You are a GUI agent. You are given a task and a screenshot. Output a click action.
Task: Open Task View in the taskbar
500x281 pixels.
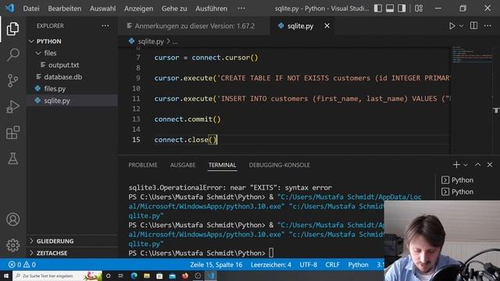121,276
